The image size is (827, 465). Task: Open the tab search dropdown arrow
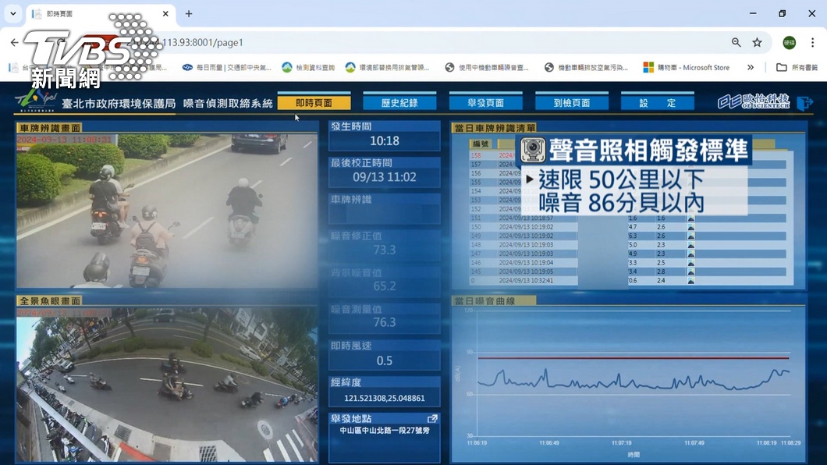pyautogui.click(x=13, y=14)
